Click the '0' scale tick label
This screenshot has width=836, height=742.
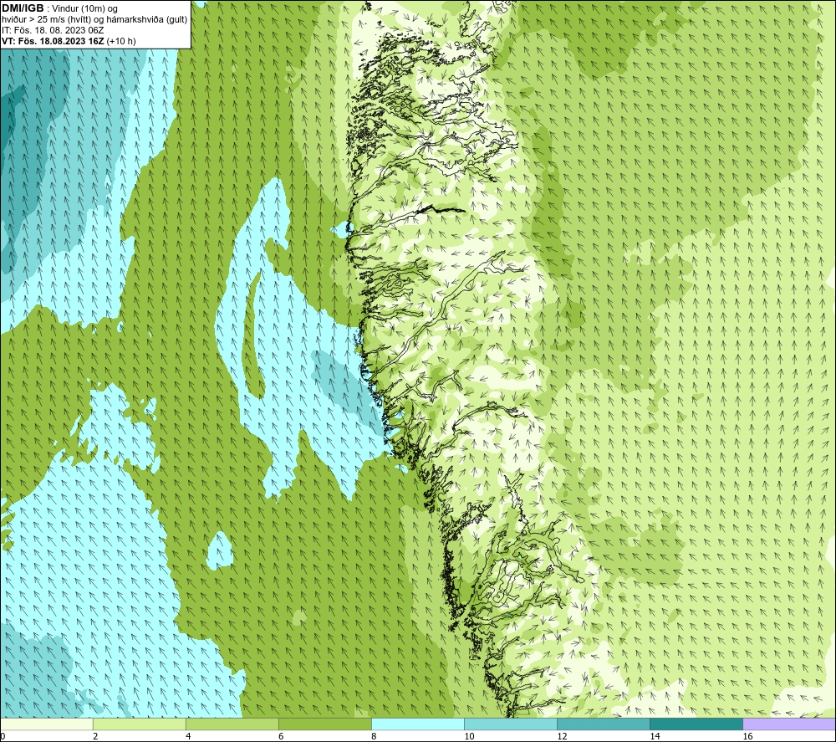tap(3, 737)
